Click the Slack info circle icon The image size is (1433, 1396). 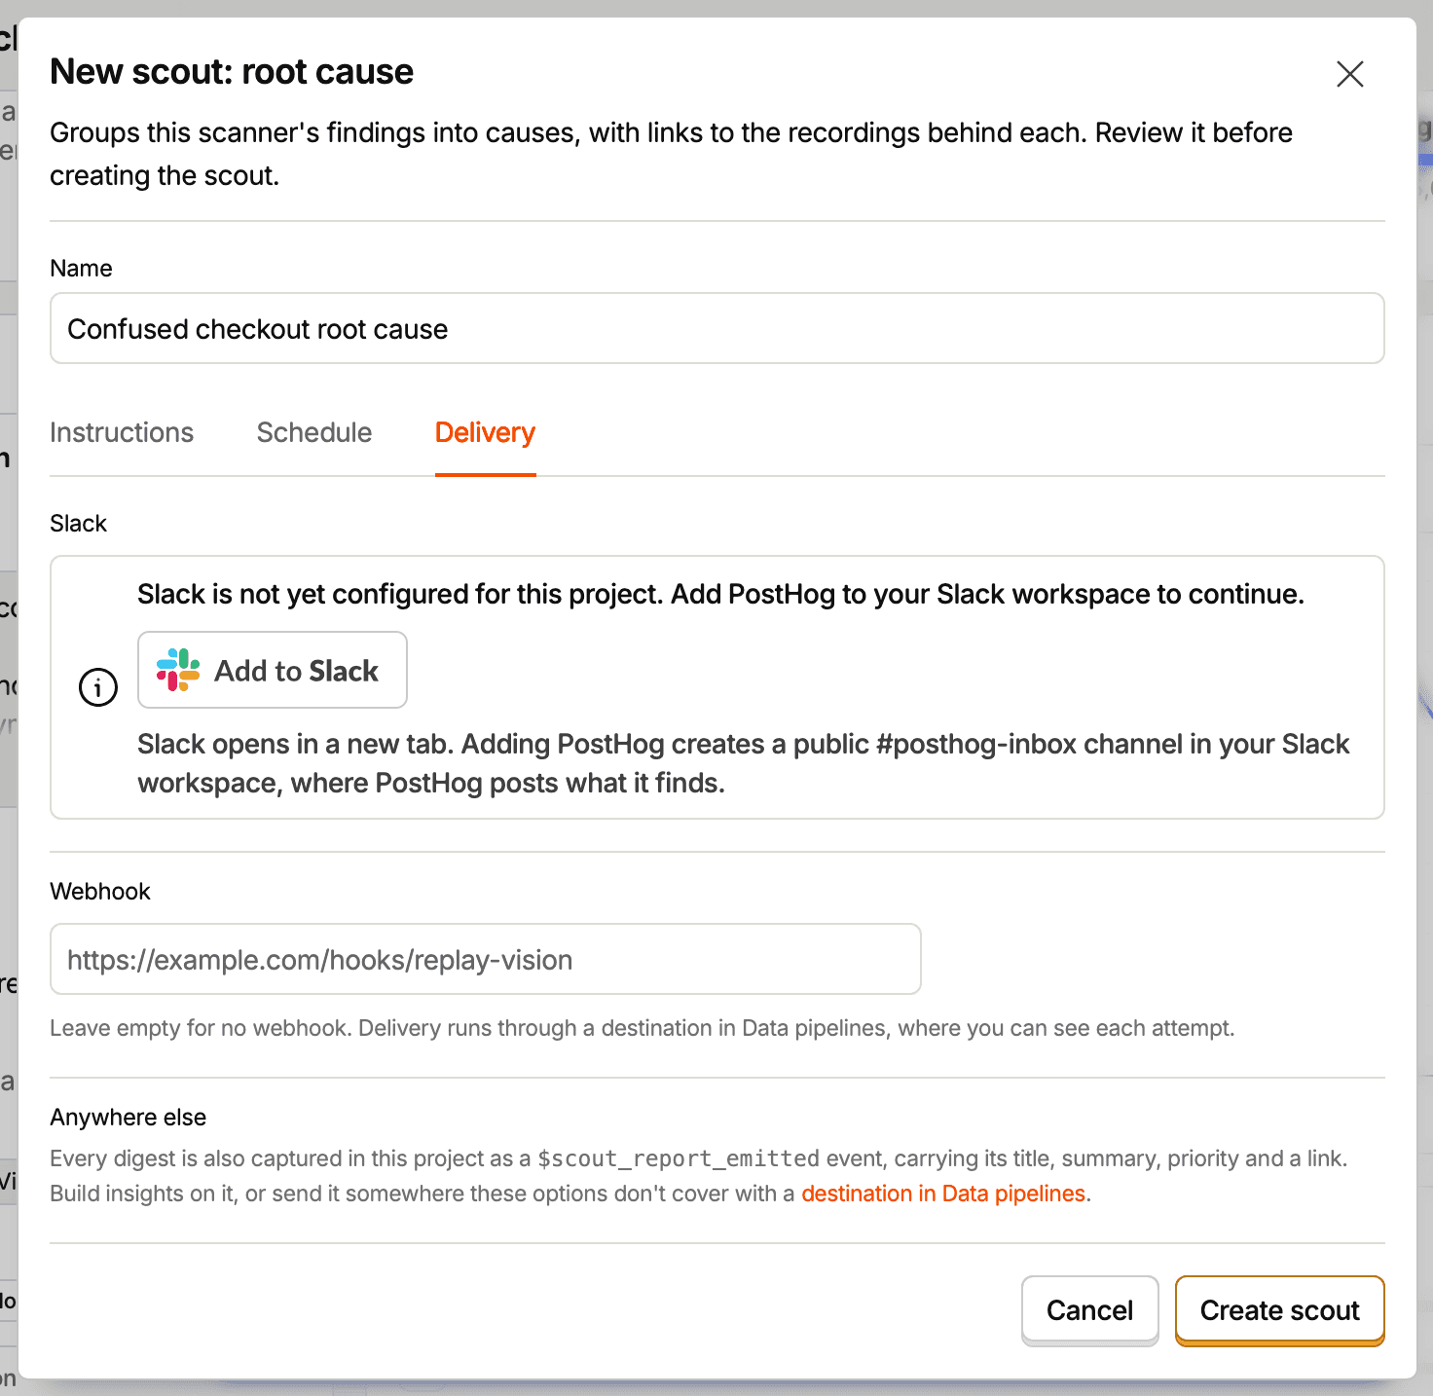pos(98,687)
